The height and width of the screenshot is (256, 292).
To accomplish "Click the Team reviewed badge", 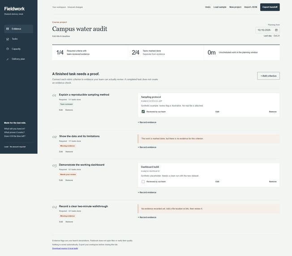I will pyautogui.click(x=66, y=104).
